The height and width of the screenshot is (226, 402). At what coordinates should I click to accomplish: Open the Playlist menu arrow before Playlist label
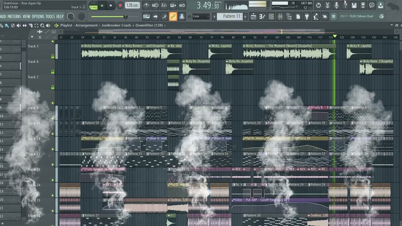(x=56, y=25)
